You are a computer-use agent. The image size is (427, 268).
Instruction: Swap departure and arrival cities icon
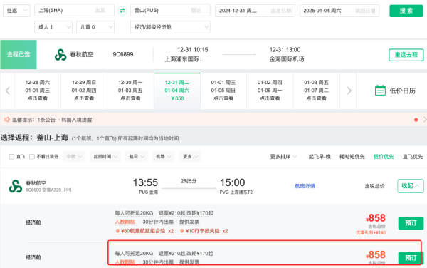(x=122, y=11)
